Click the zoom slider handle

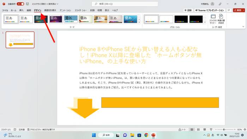[x=224, y=129]
